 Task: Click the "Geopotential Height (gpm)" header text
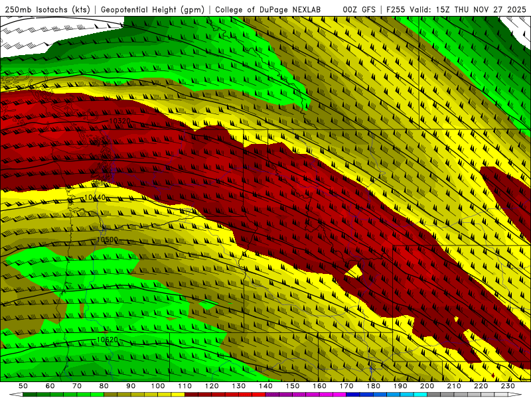[x=153, y=9]
